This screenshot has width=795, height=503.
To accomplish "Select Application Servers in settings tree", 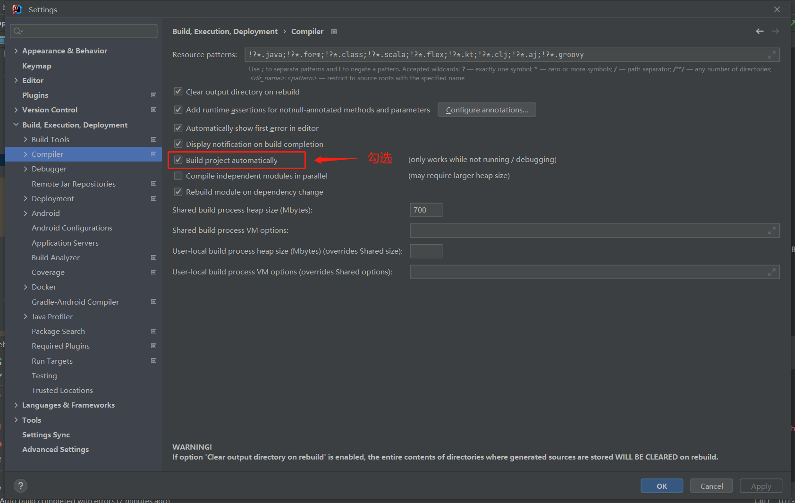I will pos(65,243).
